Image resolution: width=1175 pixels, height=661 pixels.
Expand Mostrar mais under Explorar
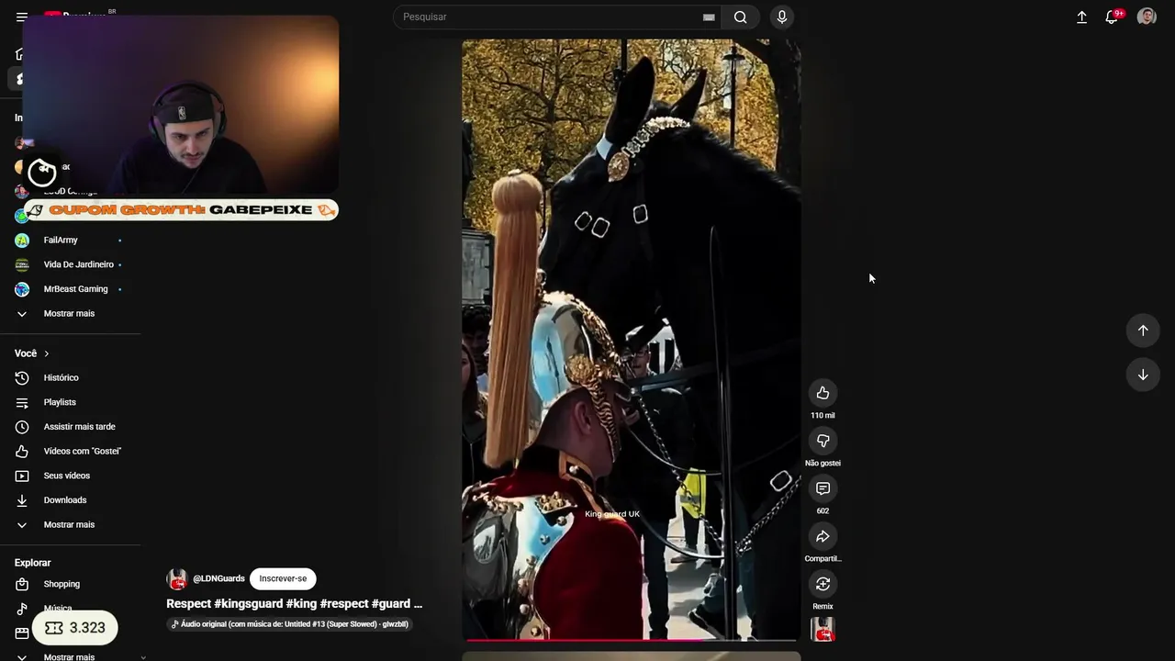coord(70,656)
